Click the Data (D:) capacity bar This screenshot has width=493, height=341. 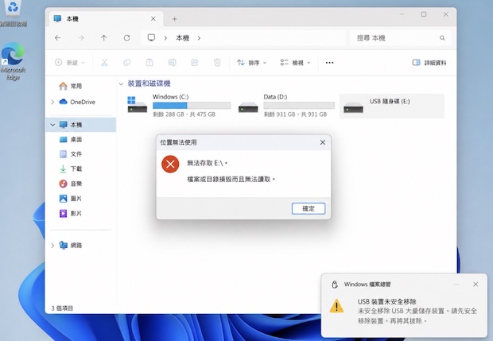299,105
